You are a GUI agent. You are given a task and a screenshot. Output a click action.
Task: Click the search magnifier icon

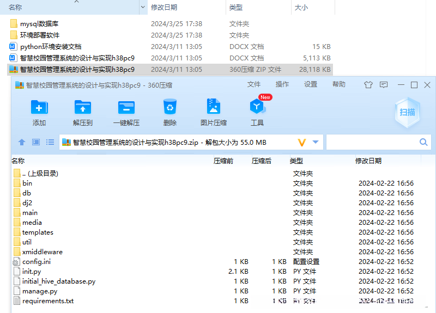[x=423, y=142]
